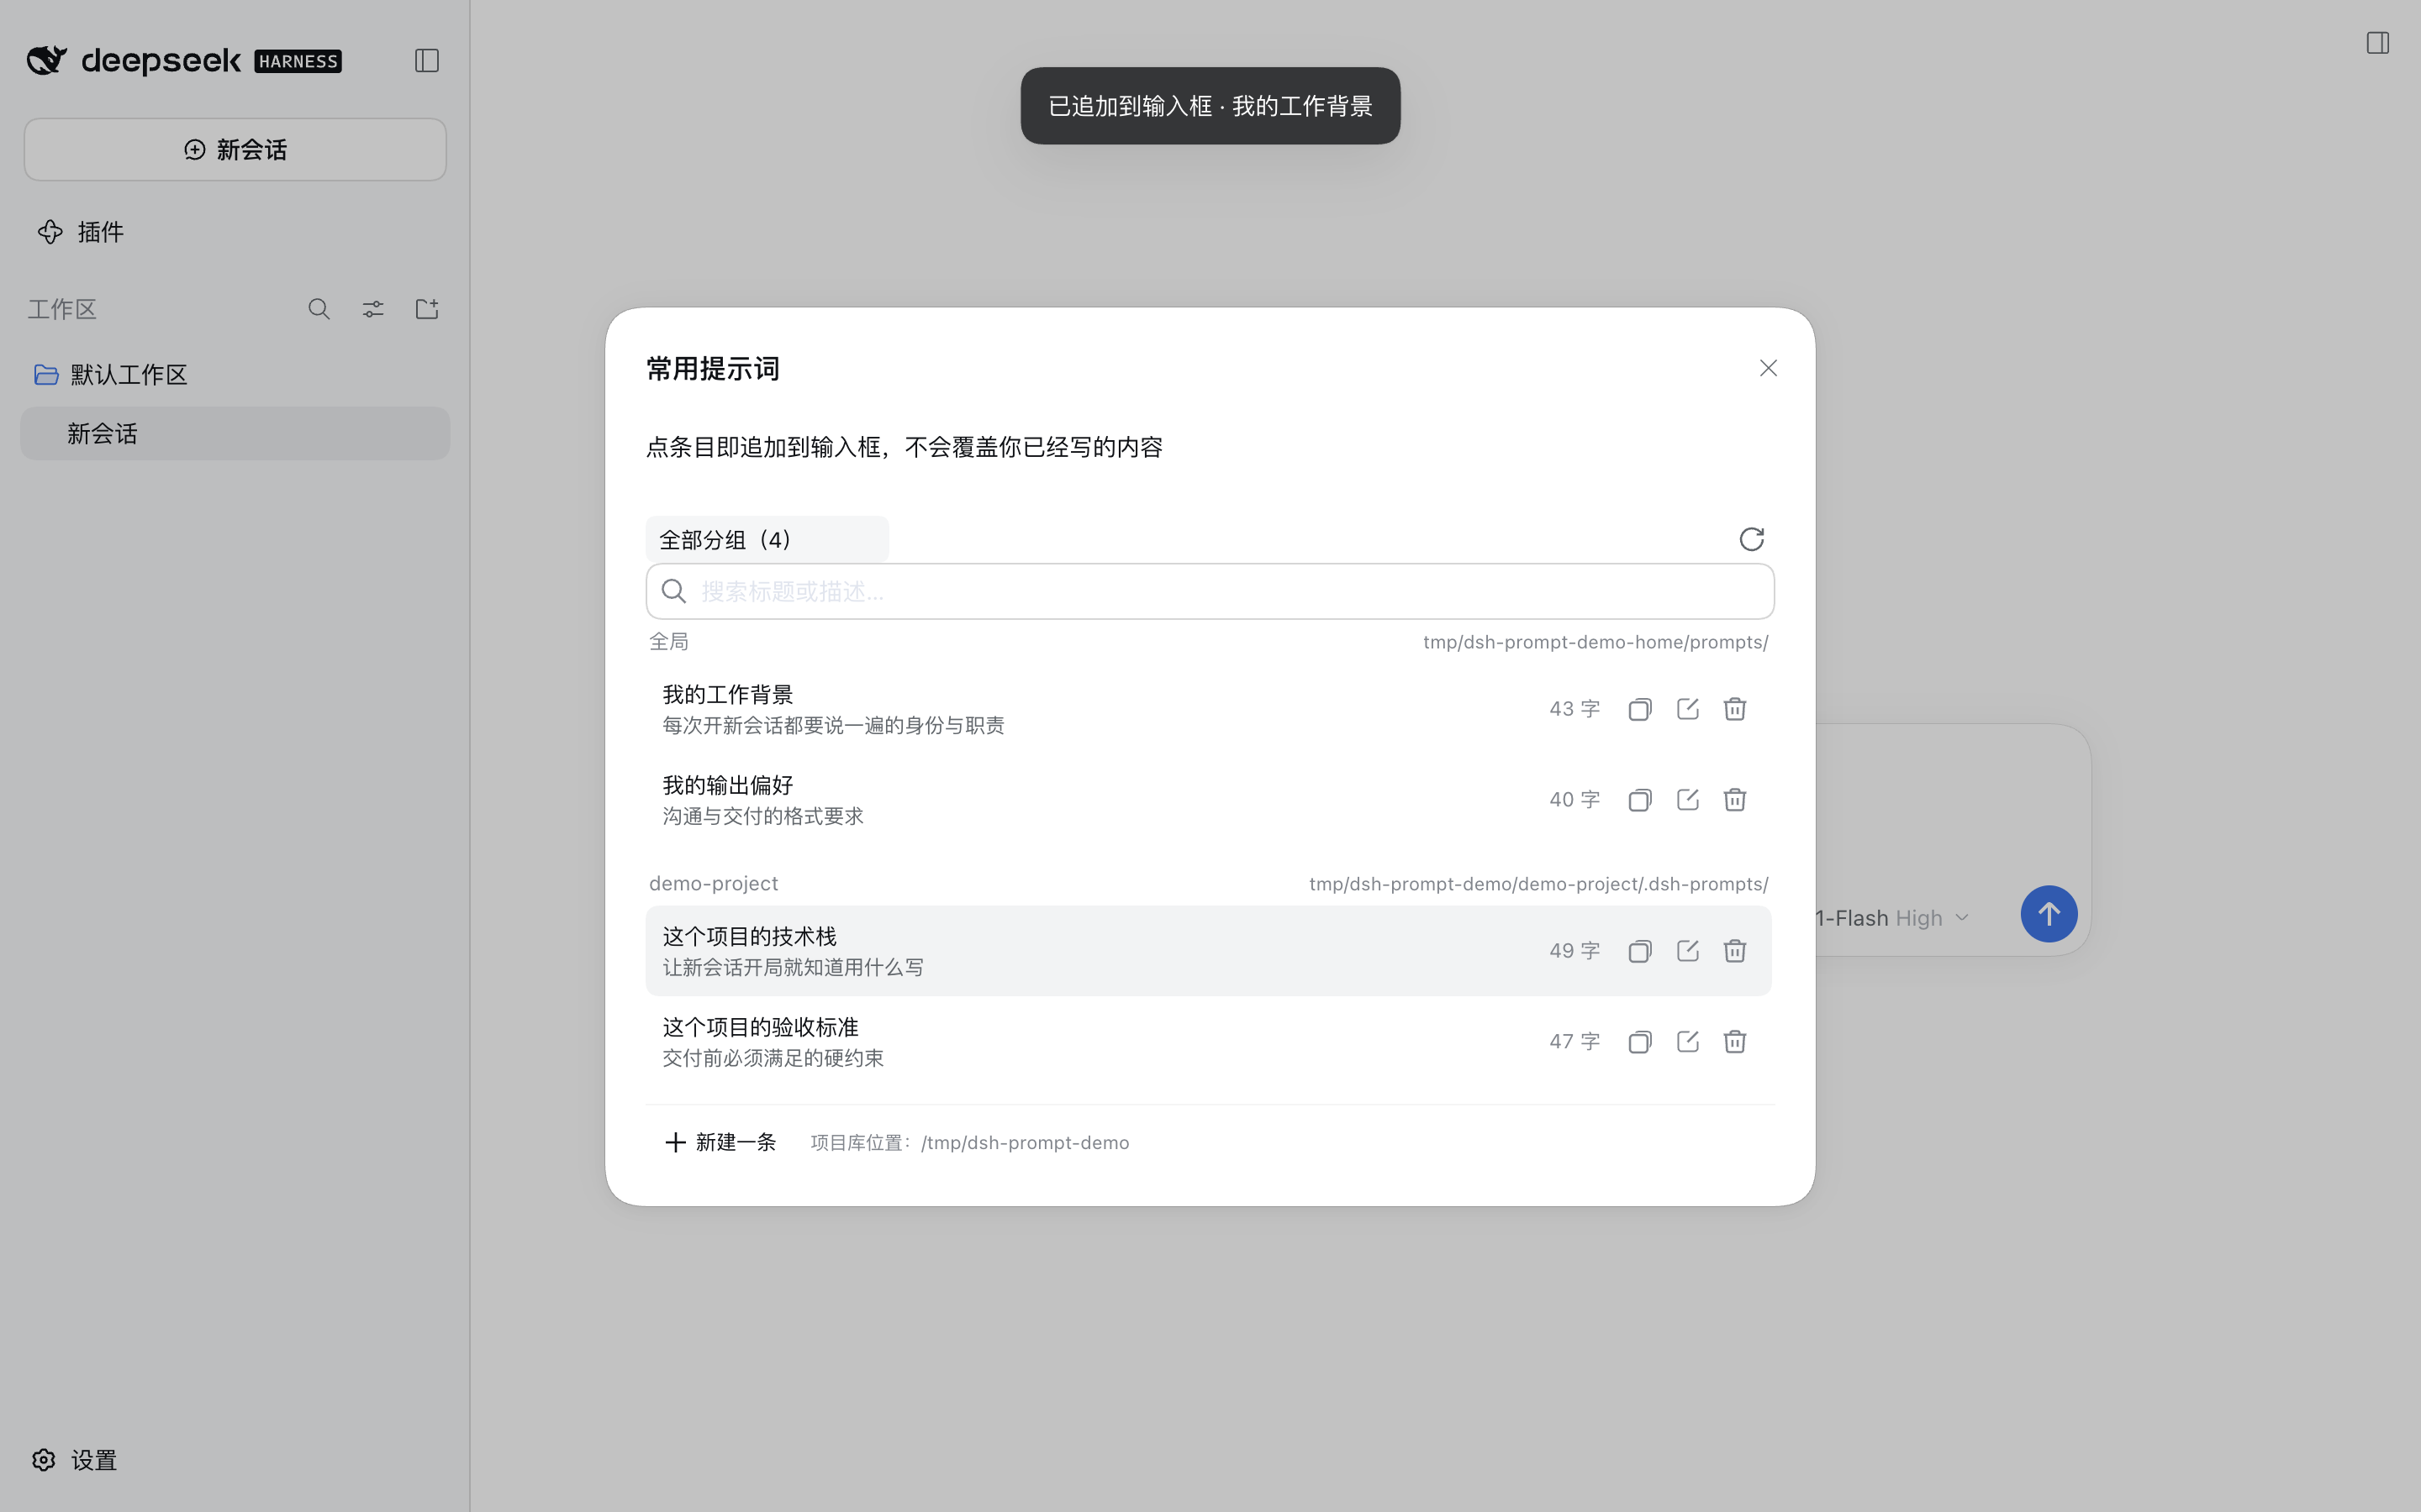
Task: Append the 我的输出偏好 prompt entry
Action: 1209,800
